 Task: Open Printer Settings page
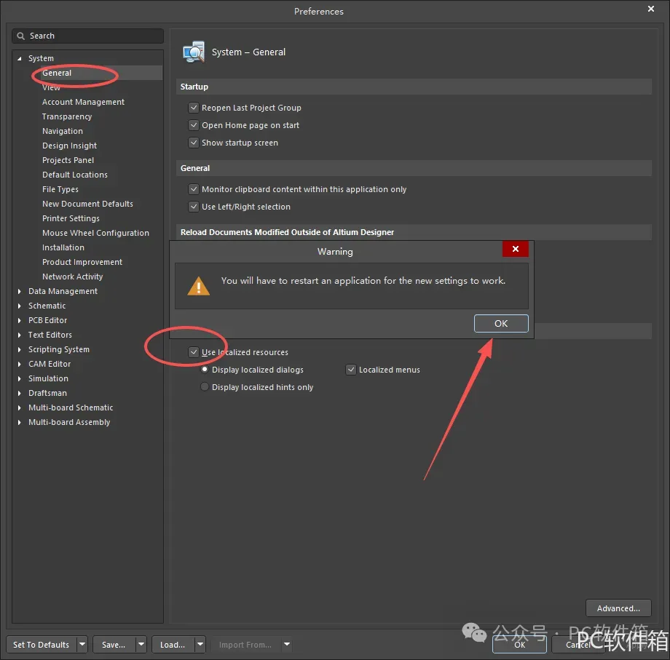71,218
